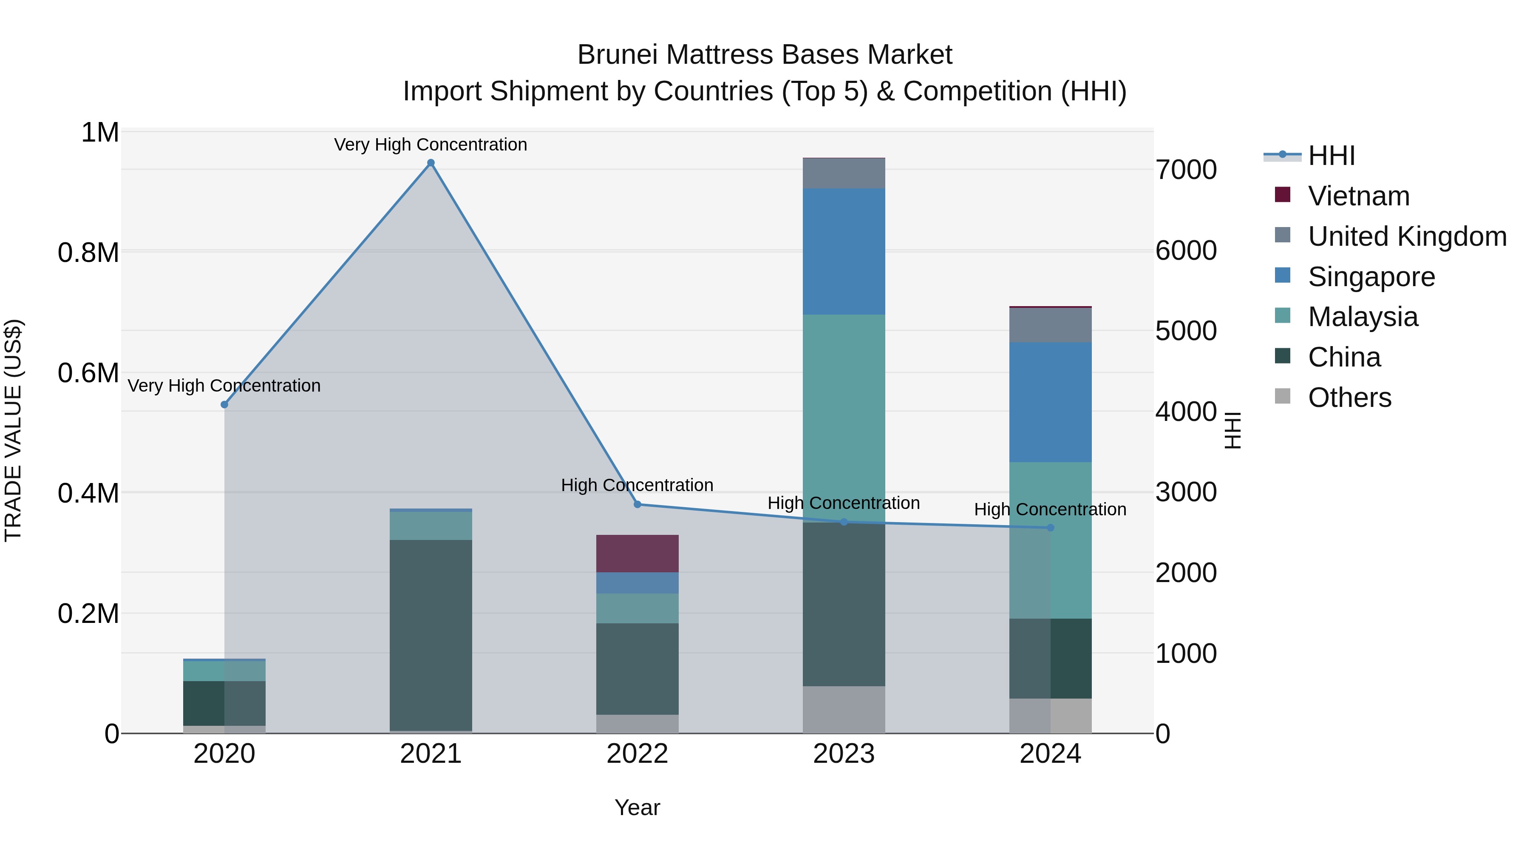The image size is (1530, 861).
Task: Click the 'High Concentration' label at 2024
Action: pos(1050,510)
